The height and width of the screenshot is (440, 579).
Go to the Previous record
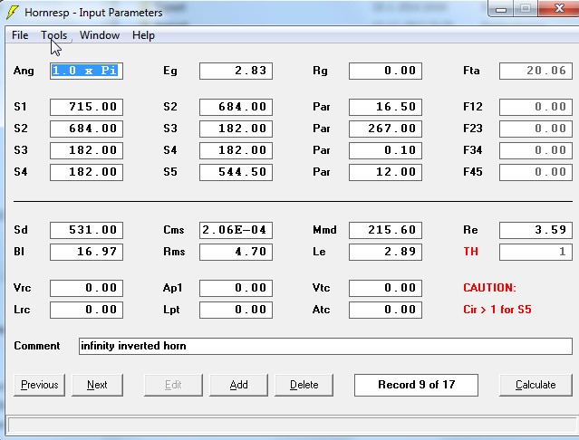click(x=40, y=385)
